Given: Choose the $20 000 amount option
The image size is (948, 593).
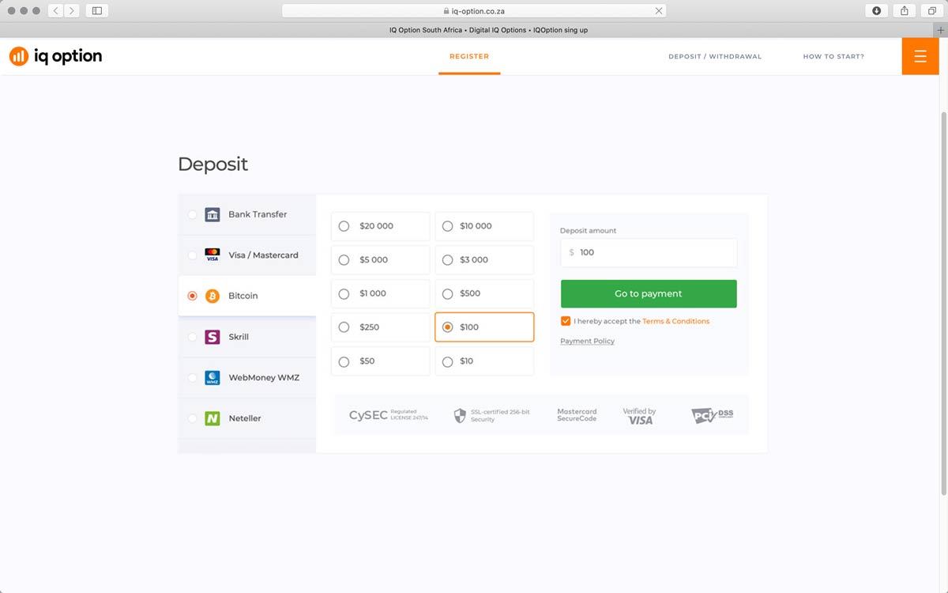Looking at the screenshot, I should (x=381, y=226).
